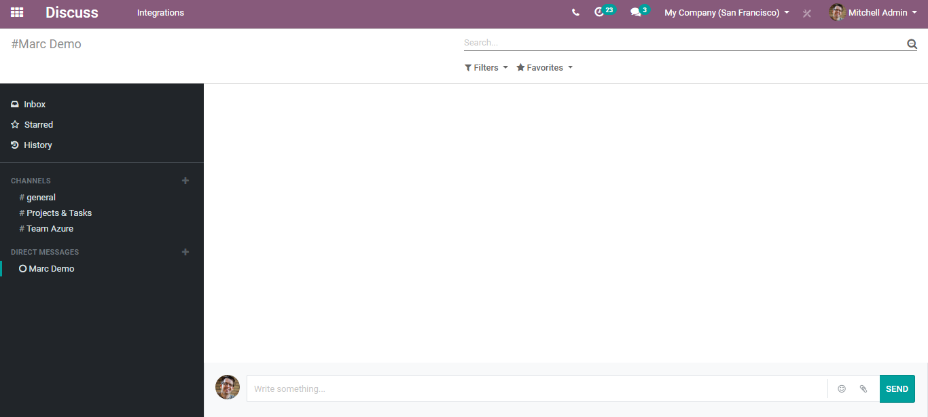Focus the Search input field
This screenshot has height=417, width=928.
click(x=684, y=43)
